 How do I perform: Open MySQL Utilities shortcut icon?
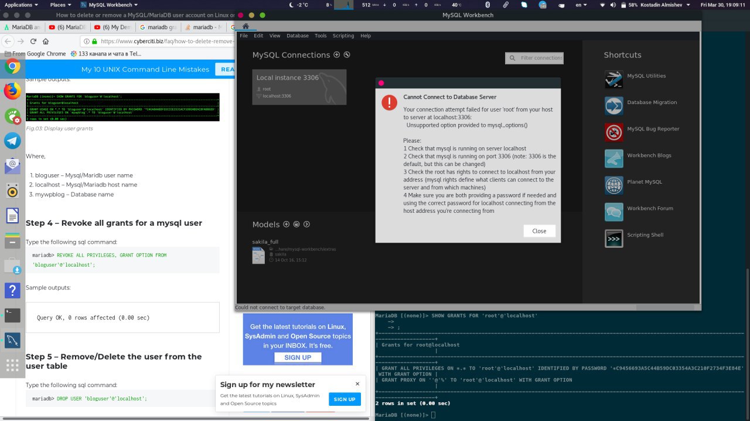click(x=613, y=79)
